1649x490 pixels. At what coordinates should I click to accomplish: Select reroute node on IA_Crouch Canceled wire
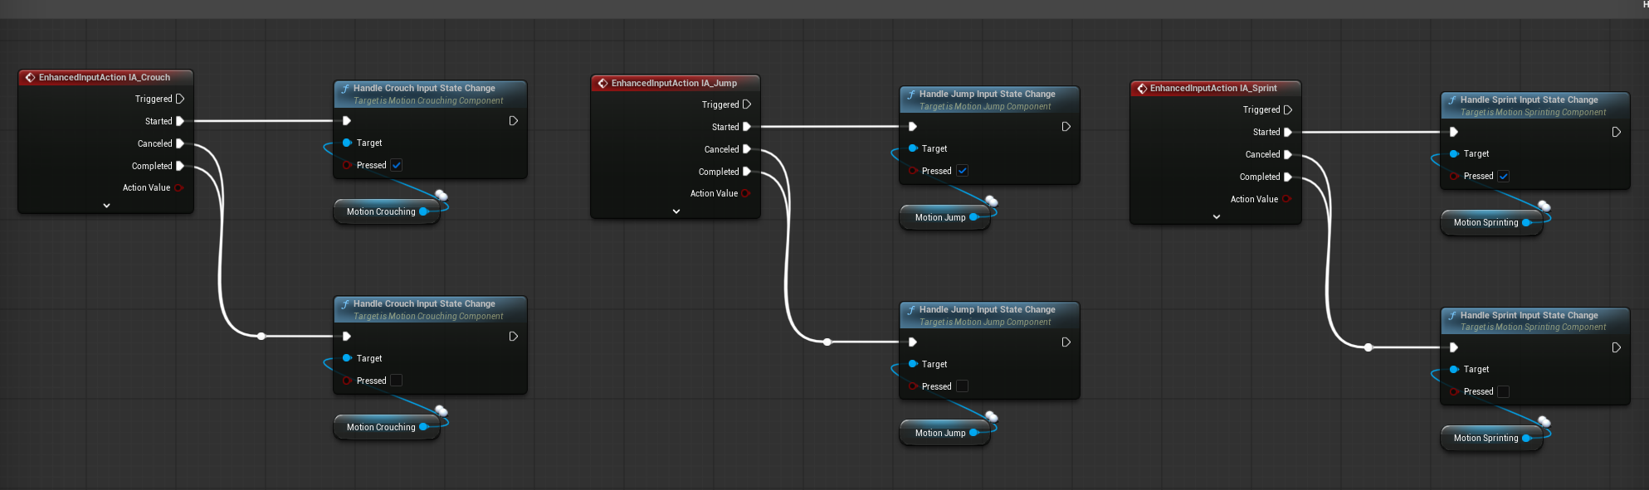pos(261,336)
